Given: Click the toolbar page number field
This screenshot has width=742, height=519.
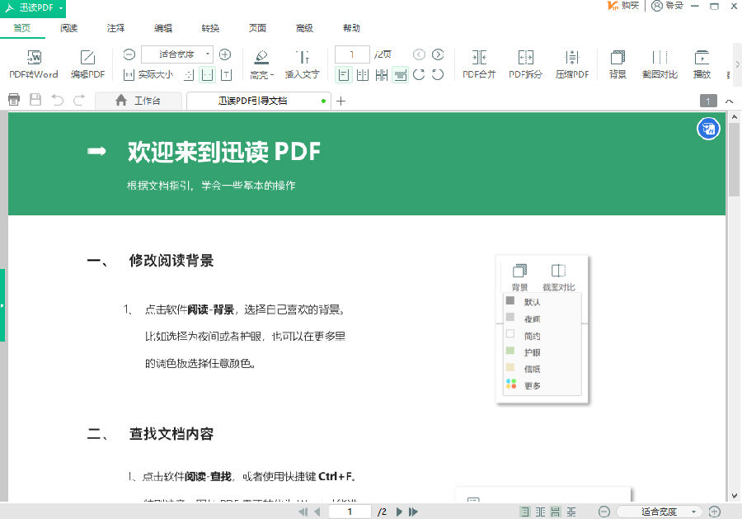Looking at the screenshot, I should click(352, 54).
